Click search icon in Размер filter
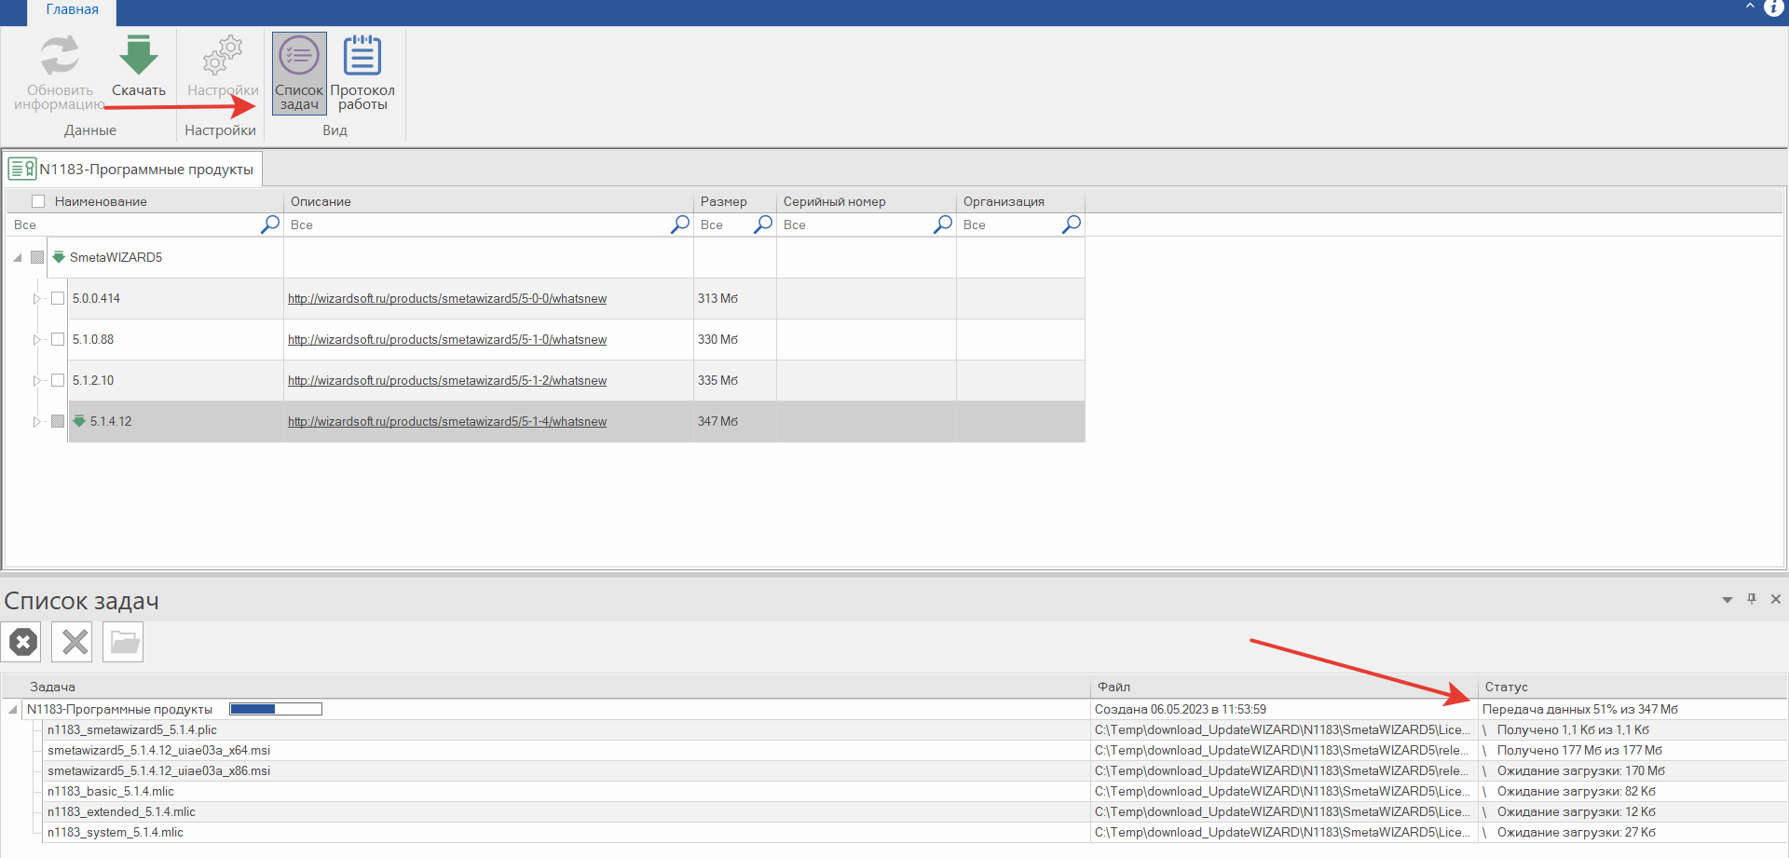Image resolution: width=1789 pixels, height=858 pixels. [x=763, y=225]
